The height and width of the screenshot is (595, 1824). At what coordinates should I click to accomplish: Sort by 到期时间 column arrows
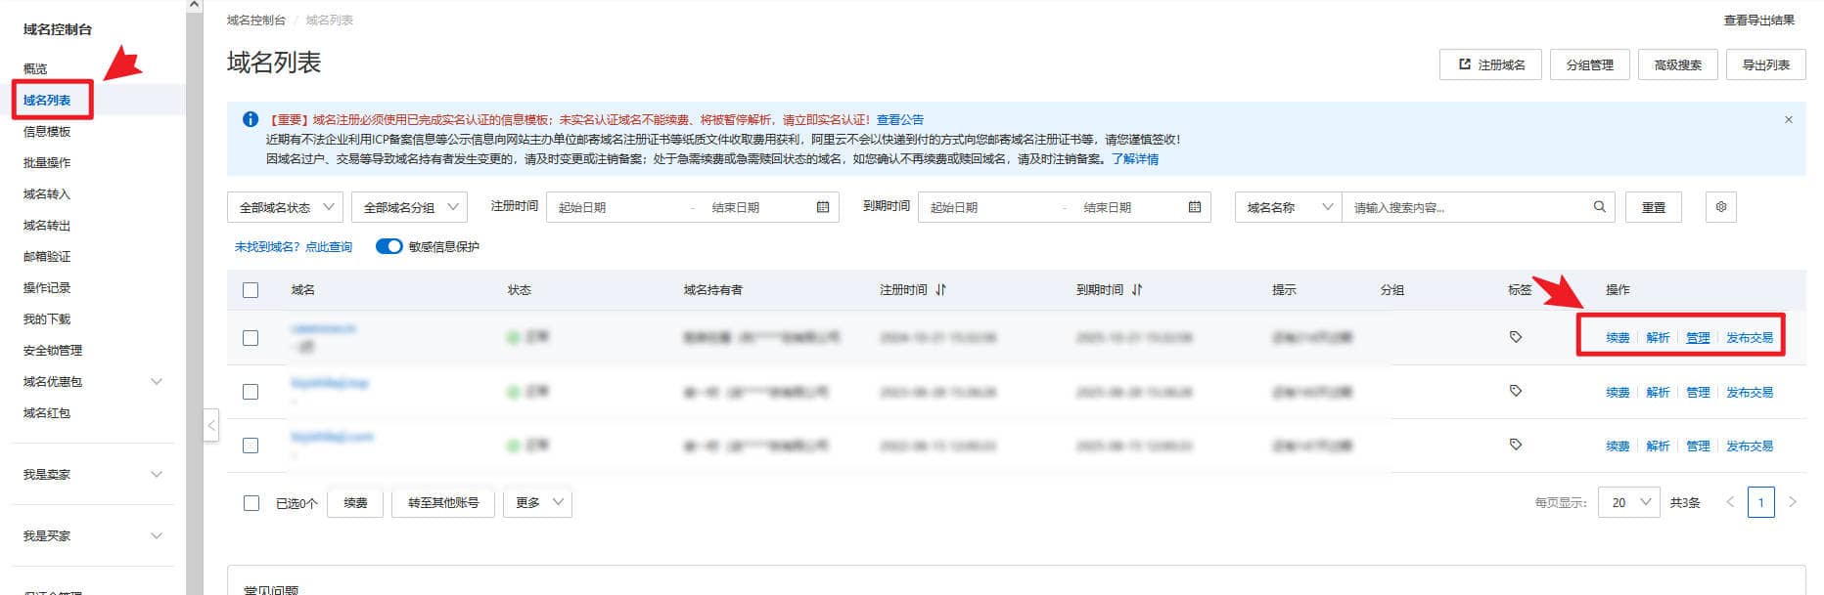pyautogui.click(x=1137, y=290)
